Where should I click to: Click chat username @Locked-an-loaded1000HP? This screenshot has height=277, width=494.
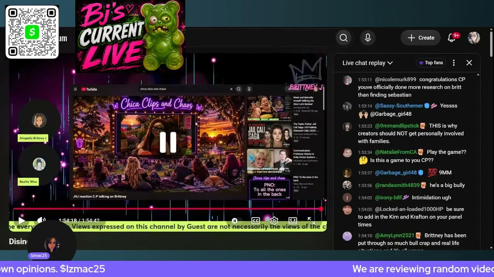click(409, 209)
